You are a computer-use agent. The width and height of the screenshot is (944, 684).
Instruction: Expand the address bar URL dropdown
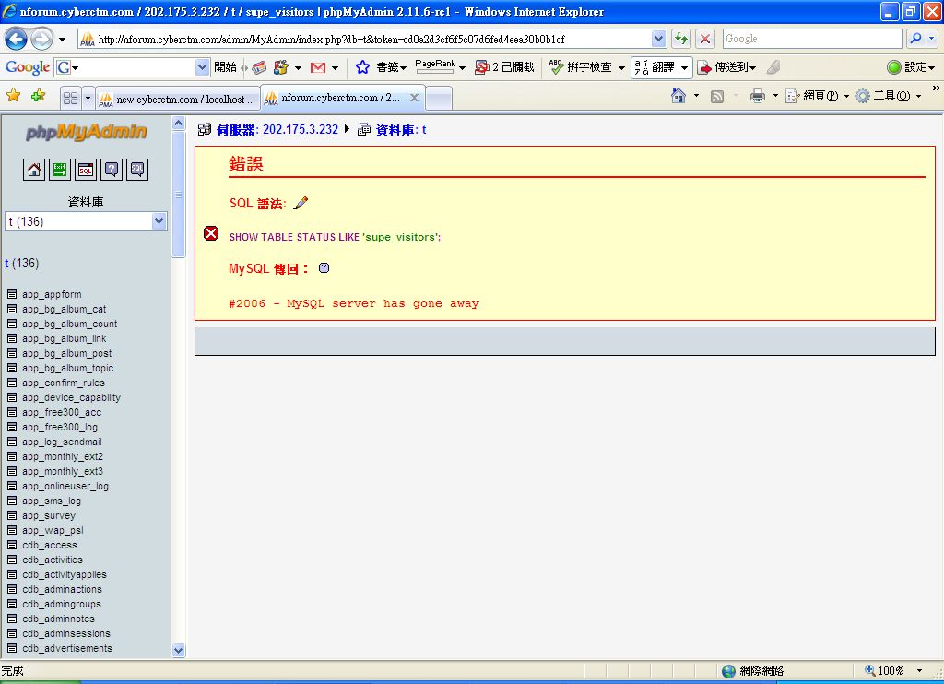(x=658, y=39)
